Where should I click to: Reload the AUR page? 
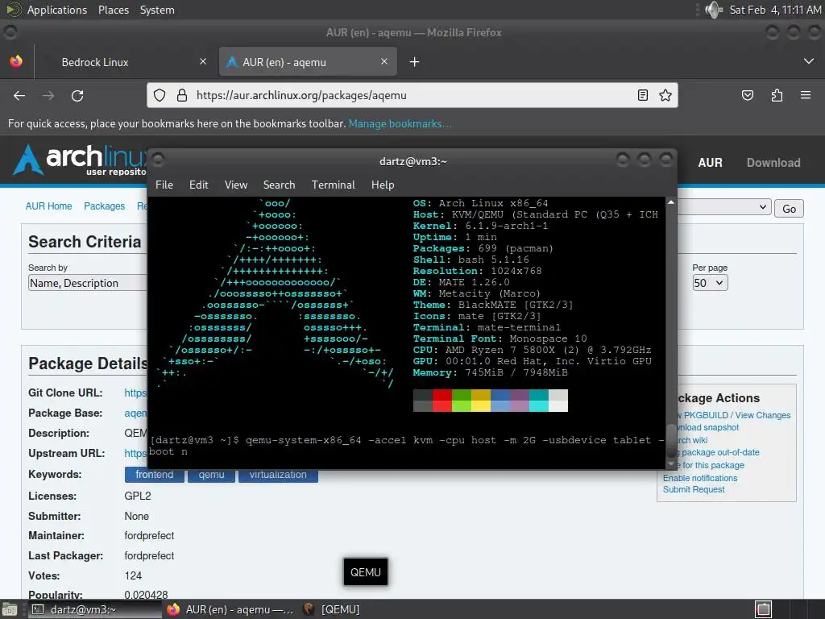tap(77, 96)
